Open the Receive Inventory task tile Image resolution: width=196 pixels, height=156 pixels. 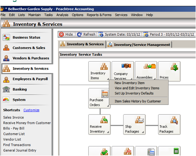100,124
